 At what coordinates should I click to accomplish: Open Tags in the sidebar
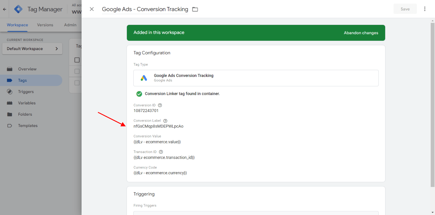[31, 80]
